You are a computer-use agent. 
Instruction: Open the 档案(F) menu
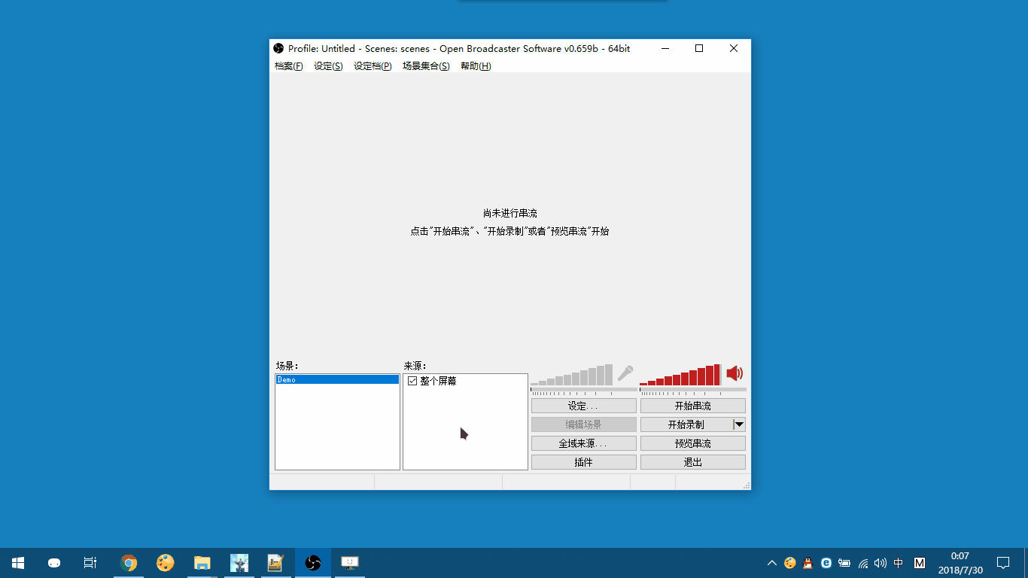click(289, 66)
